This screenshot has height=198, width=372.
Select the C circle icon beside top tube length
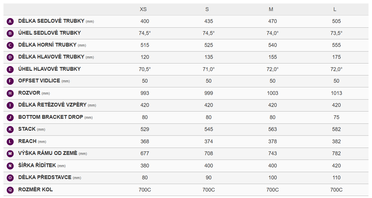[x=10, y=45]
